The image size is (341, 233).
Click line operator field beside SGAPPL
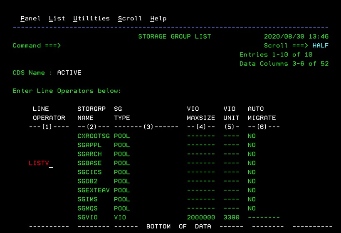pyautogui.click(x=49, y=145)
